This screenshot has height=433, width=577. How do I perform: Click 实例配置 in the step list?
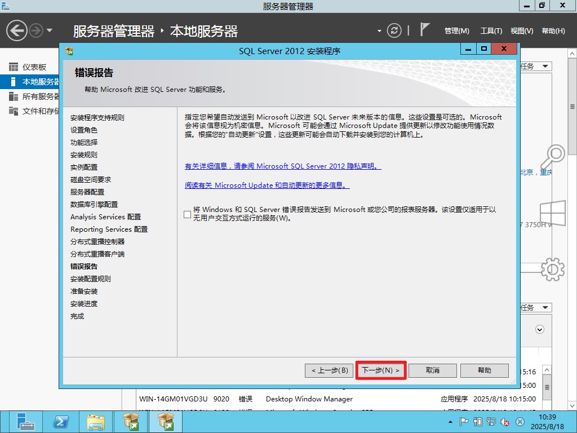84,167
